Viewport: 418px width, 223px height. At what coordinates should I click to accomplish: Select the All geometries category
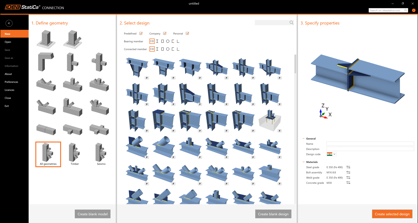(48, 154)
